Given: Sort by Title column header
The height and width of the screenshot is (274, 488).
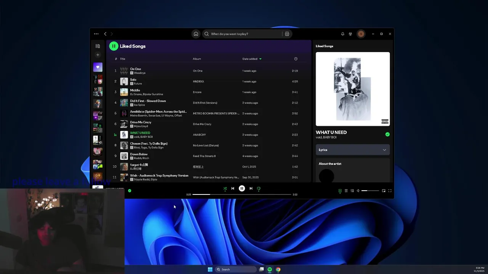Looking at the screenshot, I should 123,59.
